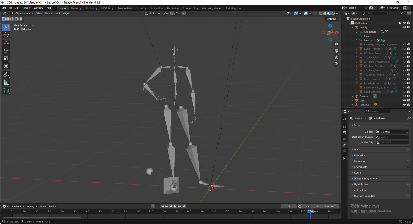Jump to the timeline start frame
The image size is (413, 224).
162,206
